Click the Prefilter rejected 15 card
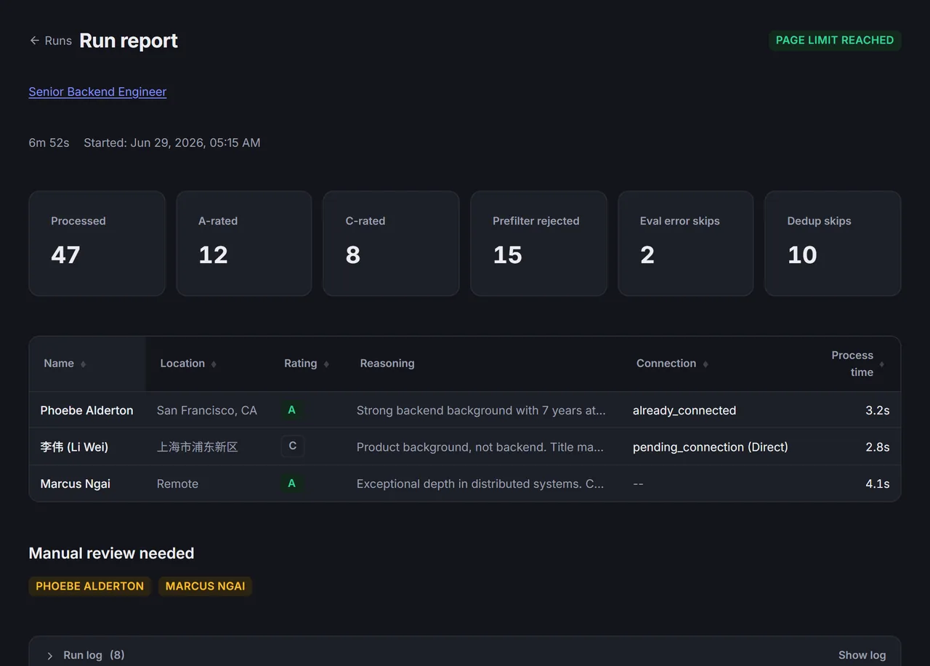This screenshot has height=666, width=930. pyautogui.click(x=538, y=244)
